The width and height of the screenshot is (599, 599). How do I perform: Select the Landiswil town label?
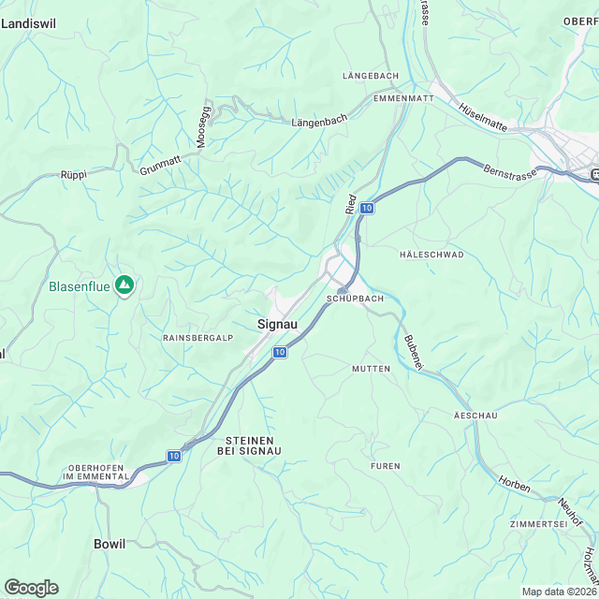pos(28,23)
